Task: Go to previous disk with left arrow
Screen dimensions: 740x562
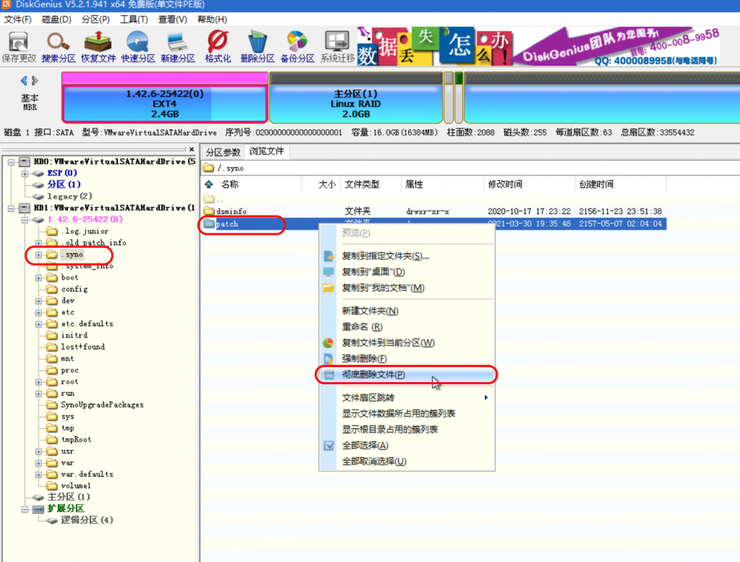Action: pyautogui.click(x=24, y=81)
